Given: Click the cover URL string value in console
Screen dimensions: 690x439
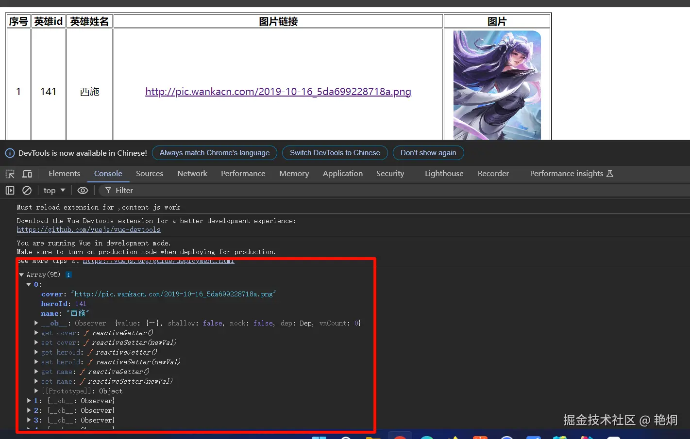Looking at the screenshot, I should click(x=173, y=294).
